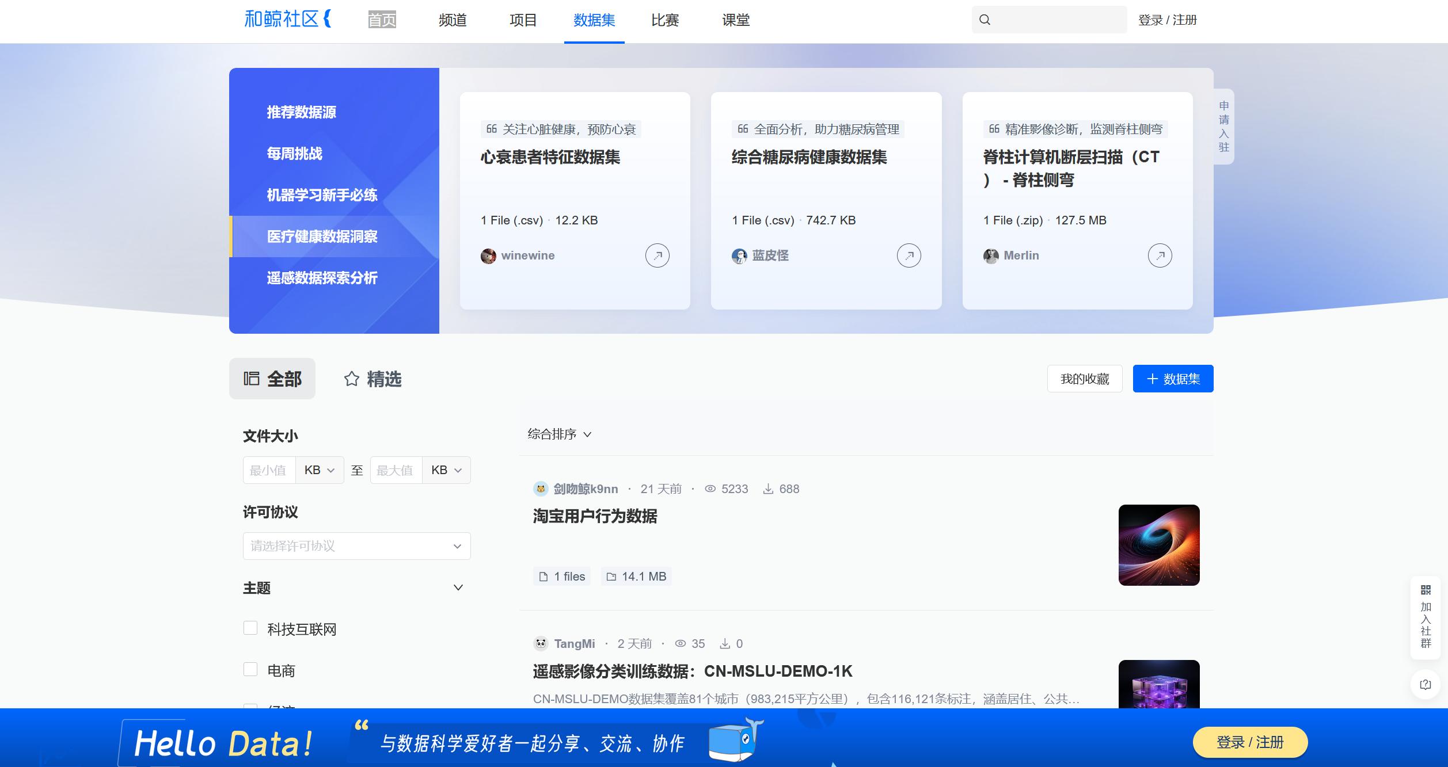Open the maximum size KB unit dropdown
Viewport: 1448px width, 767px height.
(x=446, y=470)
